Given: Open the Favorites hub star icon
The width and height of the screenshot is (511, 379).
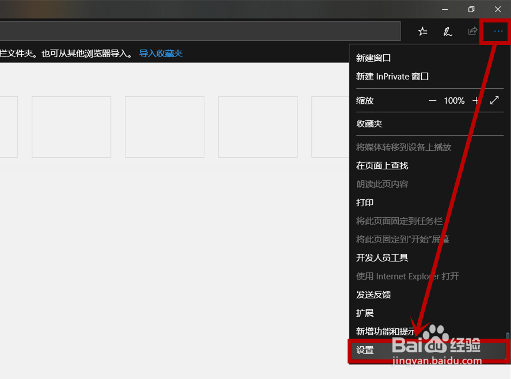Looking at the screenshot, I should click(x=422, y=31).
